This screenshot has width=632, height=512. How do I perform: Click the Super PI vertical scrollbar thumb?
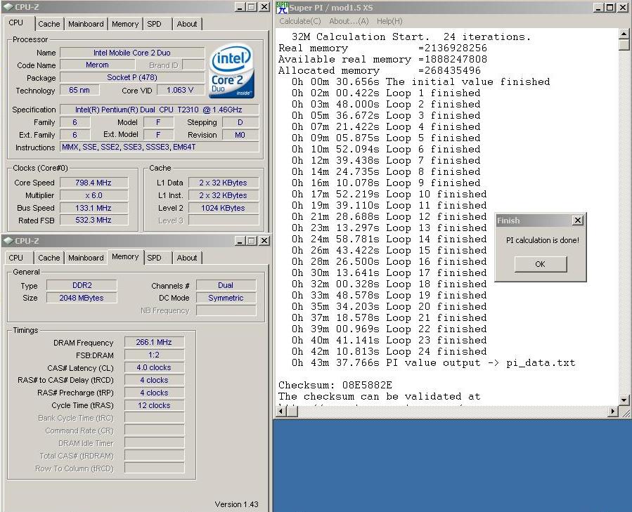coord(624,45)
